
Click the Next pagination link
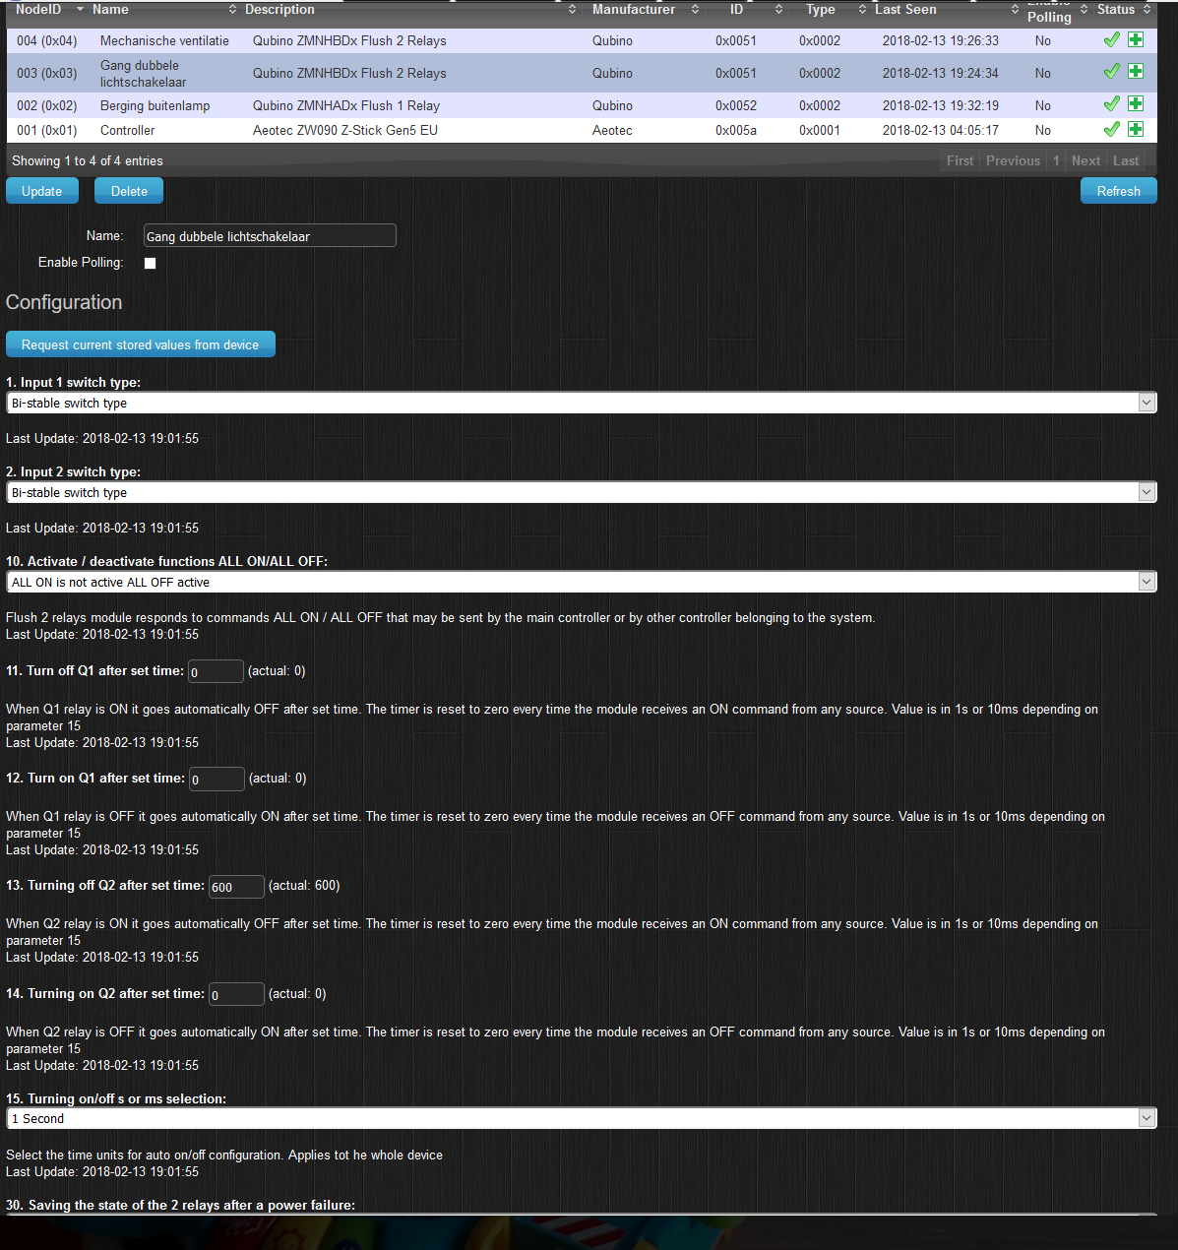click(x=1085, y=159)
